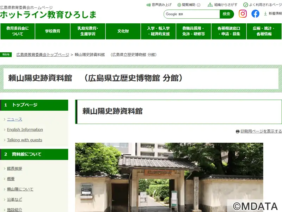The width and height of the screenshot is (282, 212).
Task: Click 広島県教育委員会トップページ breadcrumb link
Action: (x=43, y=55)
